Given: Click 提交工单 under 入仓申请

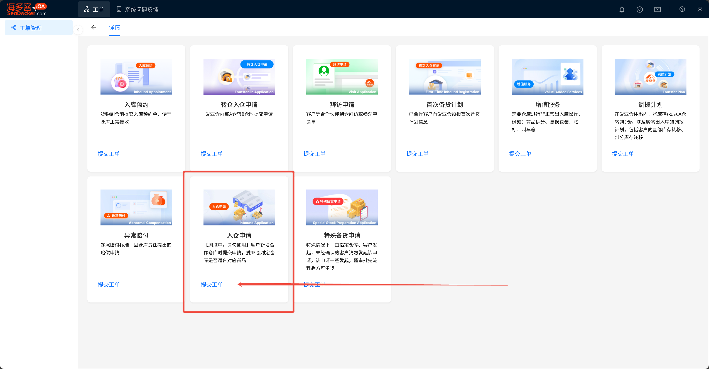Looking at the screenshot, I should point(212,285).
